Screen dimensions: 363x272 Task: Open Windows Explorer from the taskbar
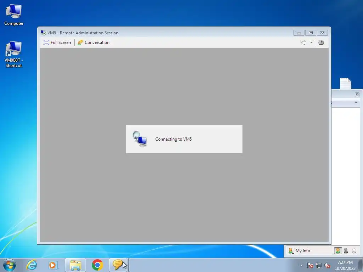(x=76, y=265)
